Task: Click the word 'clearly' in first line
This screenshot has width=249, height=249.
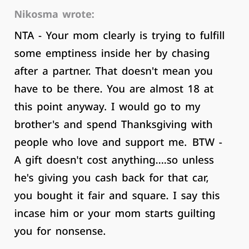Action: pos(119,36)
